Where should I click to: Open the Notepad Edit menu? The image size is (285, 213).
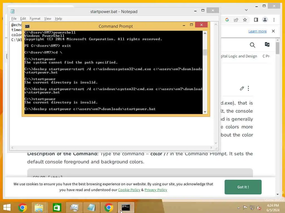pos(23,19)
